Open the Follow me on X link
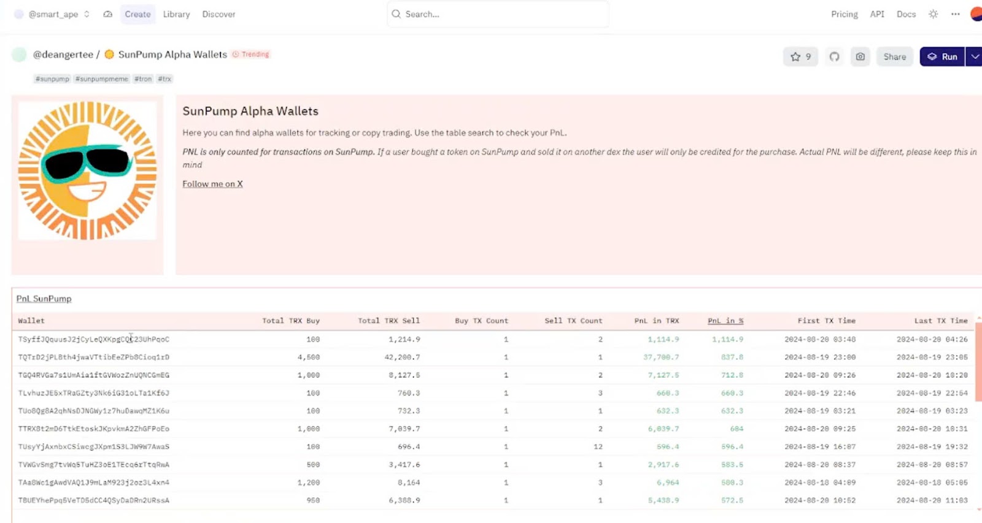The width and height of the screenshot is (982, 523). 212,184
